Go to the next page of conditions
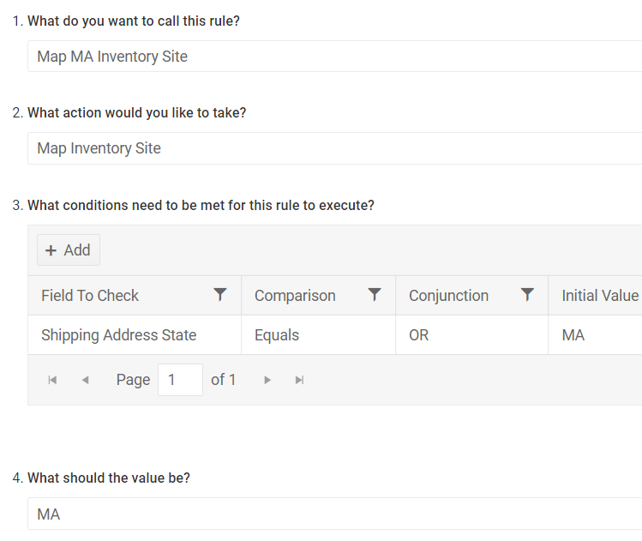Image resolution: width=642 pixels, height=541 pixels. [267, 380]
